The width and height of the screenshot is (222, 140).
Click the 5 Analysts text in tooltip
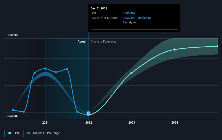pyautogui.click(x=130, y=22)
